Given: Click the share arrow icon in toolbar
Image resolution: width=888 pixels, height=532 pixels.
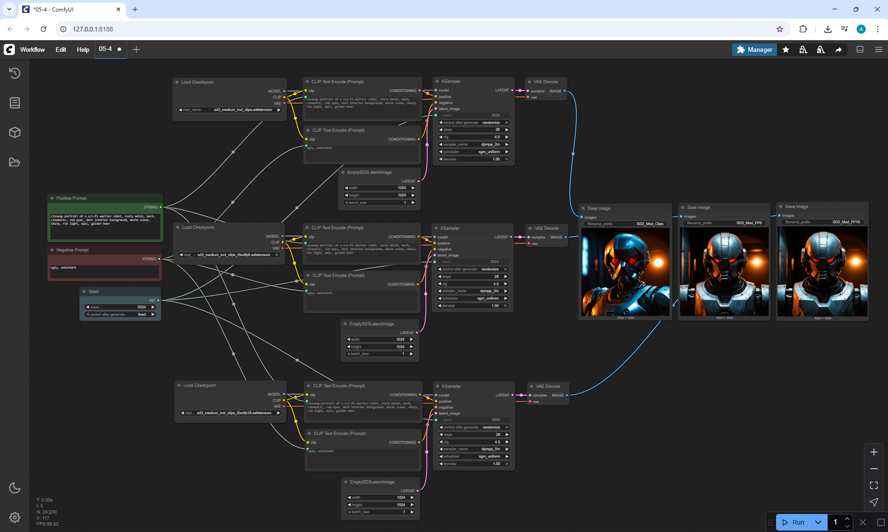Looking at the screenshot, I should pyautogui.click(x=839, y=49).
